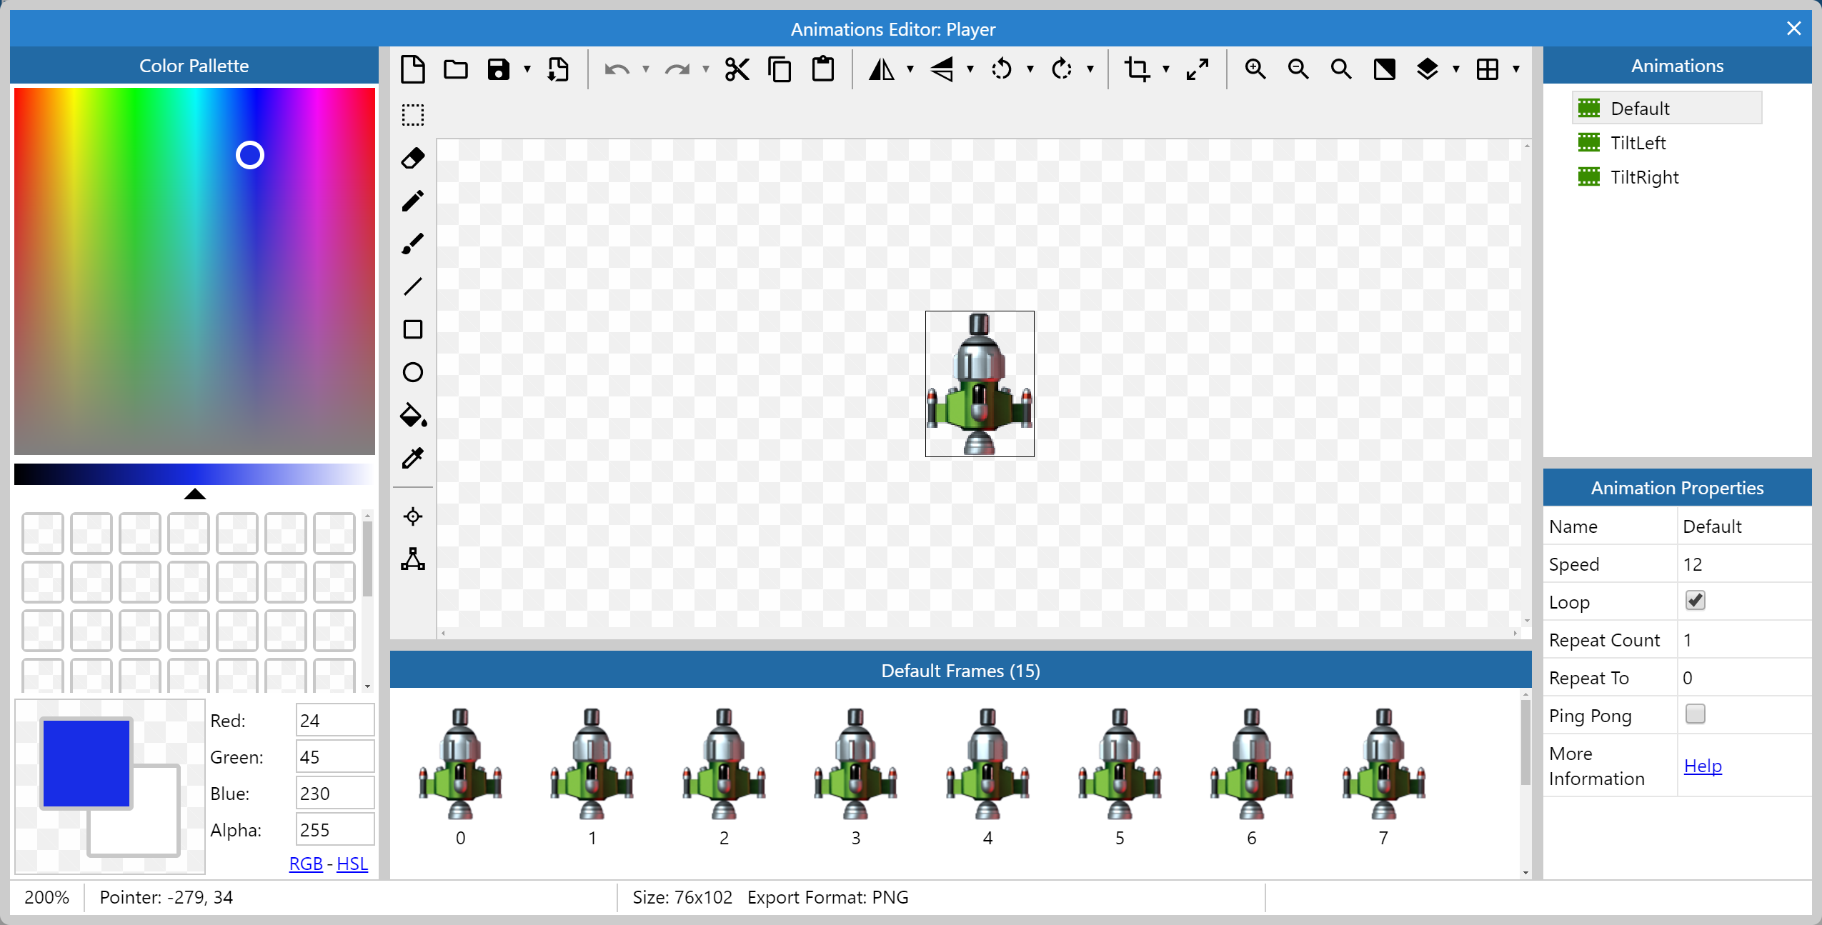This screenshot has width=1822, height=925.
Task: Select the Eraser tool
Action: click(412, 158)
